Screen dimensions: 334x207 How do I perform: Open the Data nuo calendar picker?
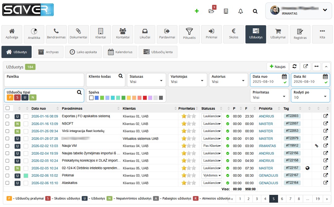point(284,76)
